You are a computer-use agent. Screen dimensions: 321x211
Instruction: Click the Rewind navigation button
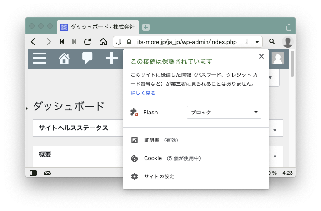click(x=62, y=42)
